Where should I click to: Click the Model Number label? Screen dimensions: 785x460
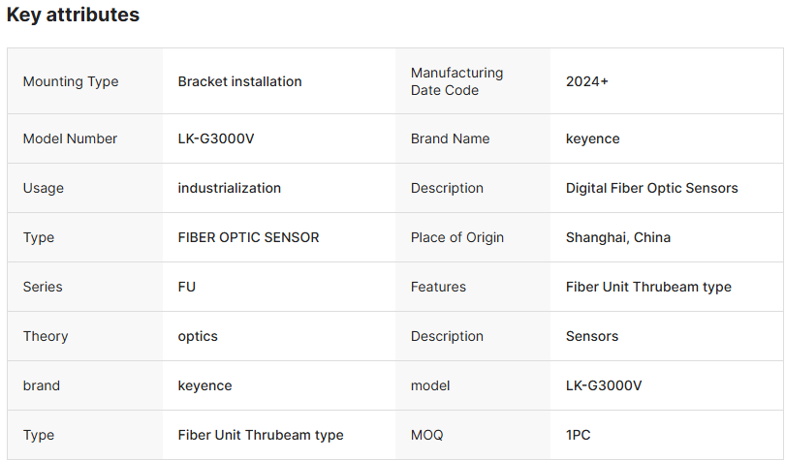click(70, 138)
